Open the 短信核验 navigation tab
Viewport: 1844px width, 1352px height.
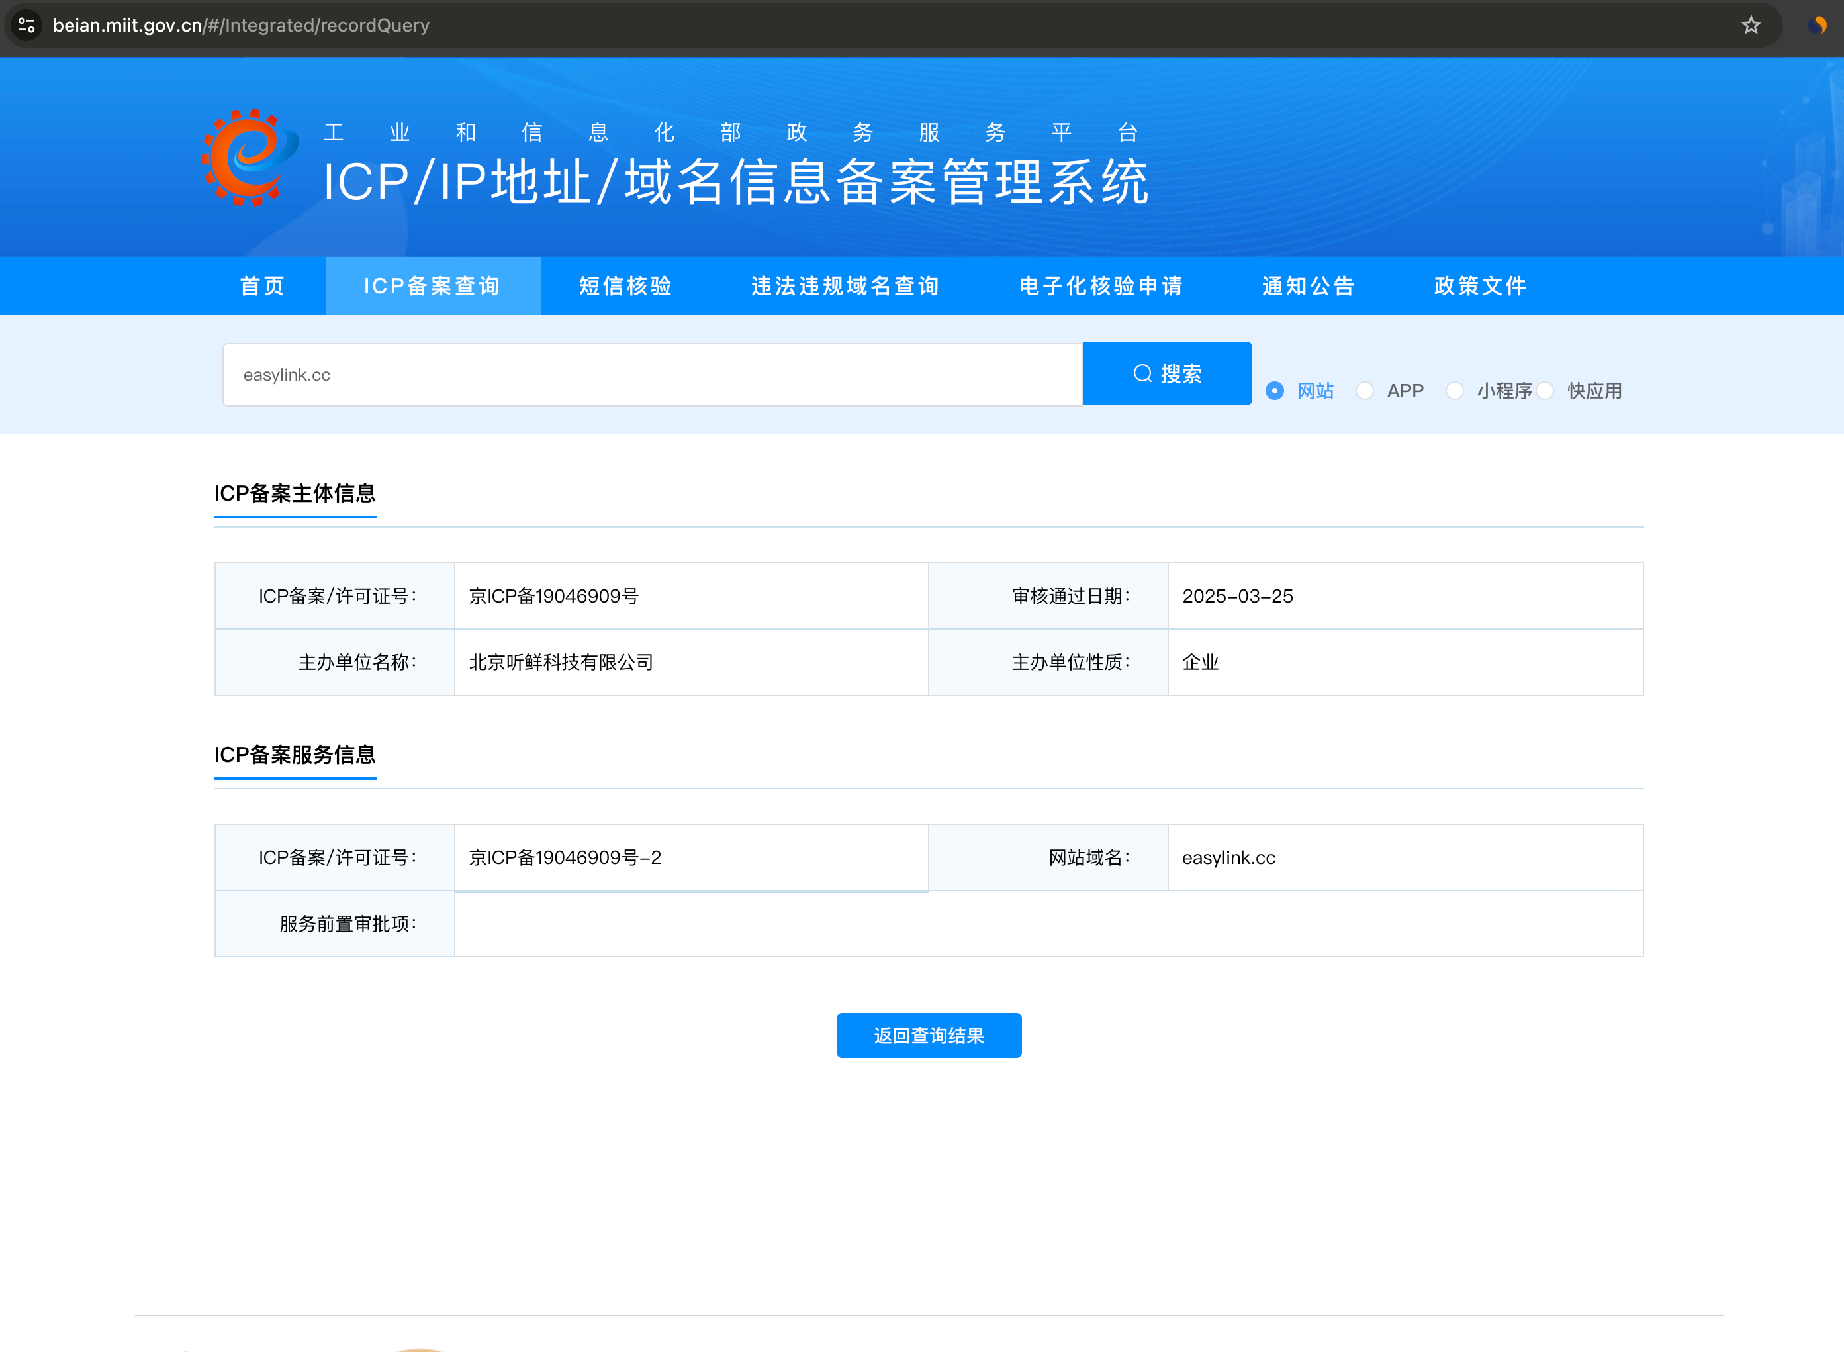626,287
